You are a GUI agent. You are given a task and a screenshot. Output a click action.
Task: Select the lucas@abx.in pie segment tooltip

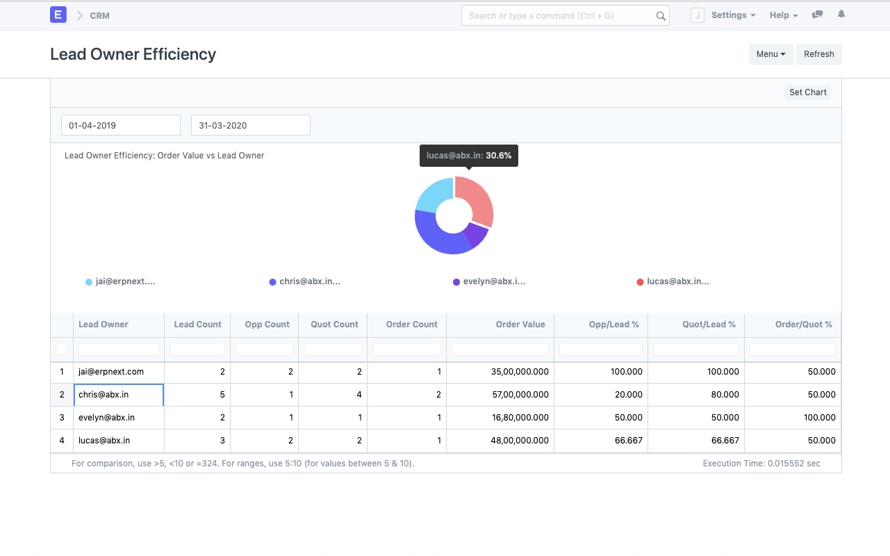(x=468, y=155)
